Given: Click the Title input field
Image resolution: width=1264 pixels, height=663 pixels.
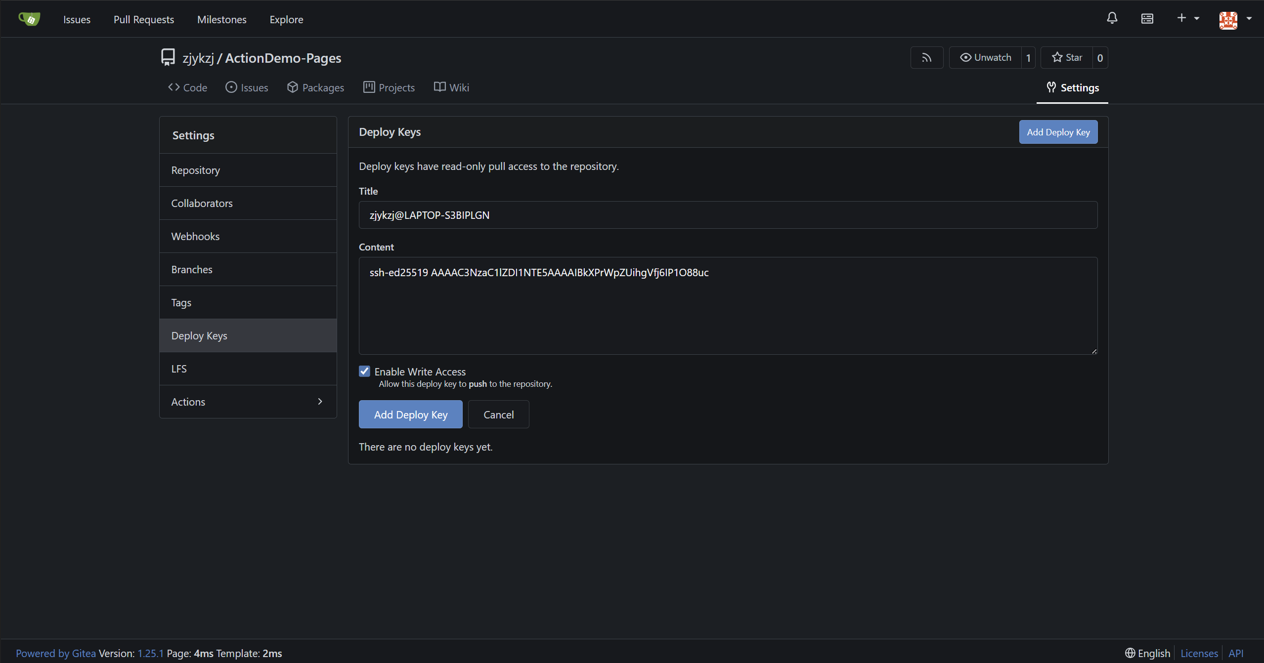Looking at the screenshot, I should pyautogui.click(x=728, y=215).
